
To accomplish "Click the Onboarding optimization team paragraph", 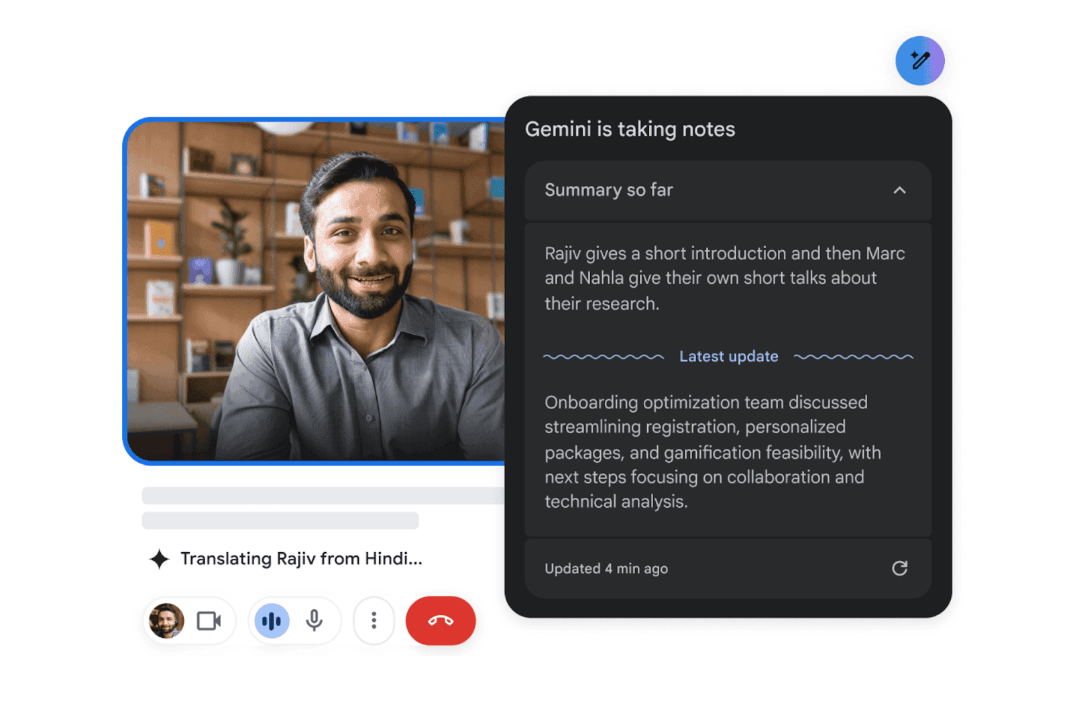I will 713,451.
